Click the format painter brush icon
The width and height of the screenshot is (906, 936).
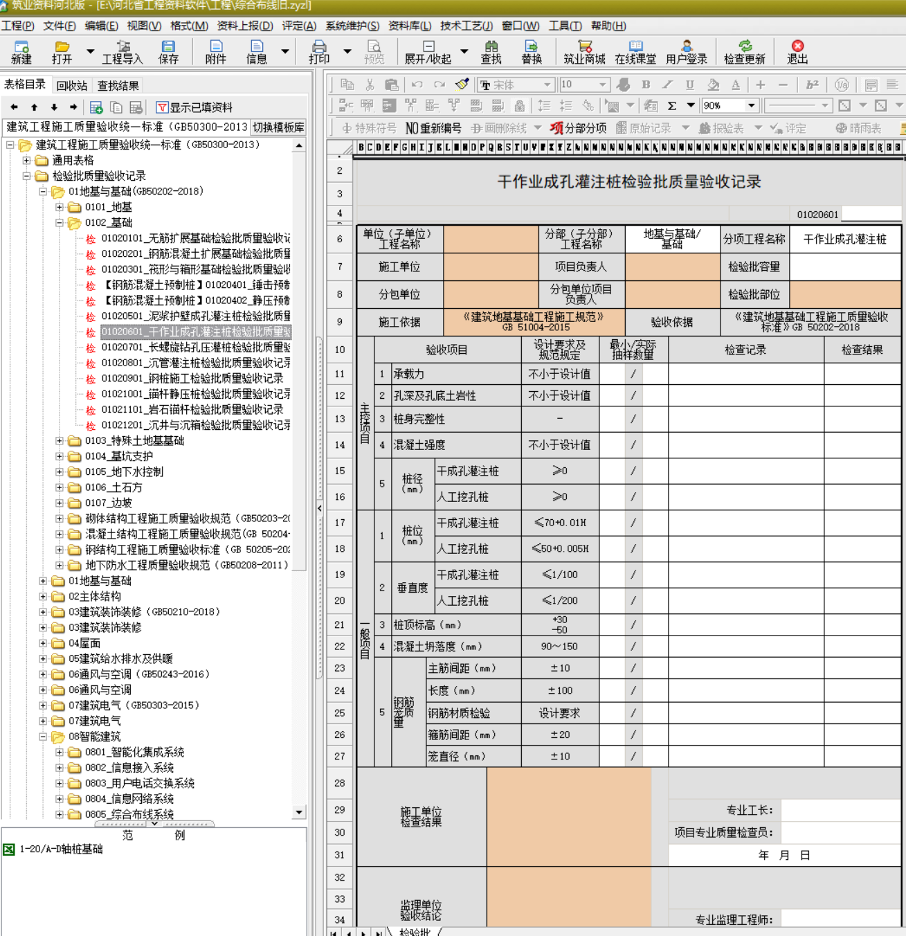[x=462, y=84]
